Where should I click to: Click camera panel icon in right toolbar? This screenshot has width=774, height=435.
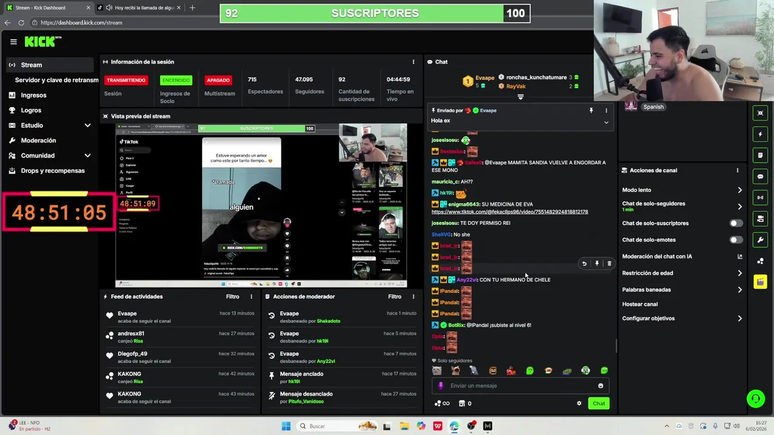(x=760, y=219)
